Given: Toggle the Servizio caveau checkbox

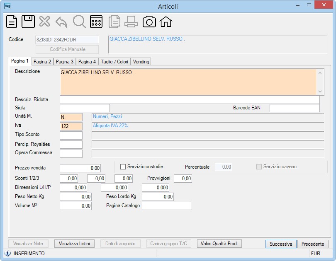Looking at the screenshot, I should [259, 167].
